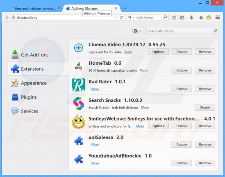Viewport: 225px width, 177px height.
Task: Open the Services category
Action: click(38, 111)
